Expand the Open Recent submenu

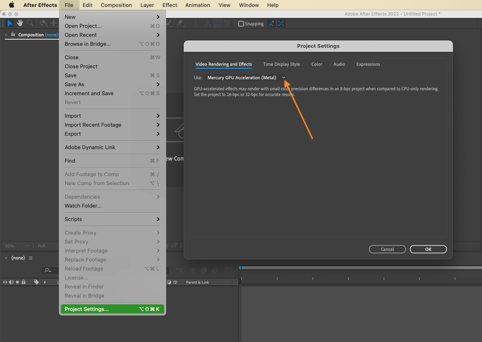click(x=112, y=35)
